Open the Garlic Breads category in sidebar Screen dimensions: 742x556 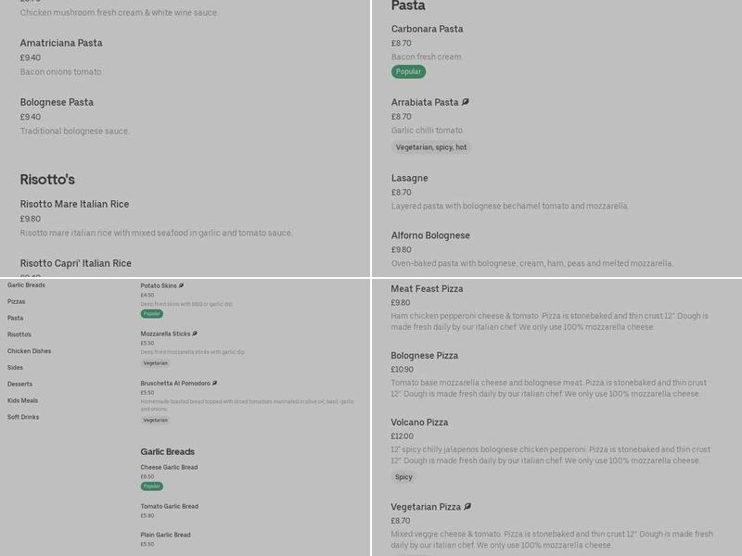pos(26,285)
